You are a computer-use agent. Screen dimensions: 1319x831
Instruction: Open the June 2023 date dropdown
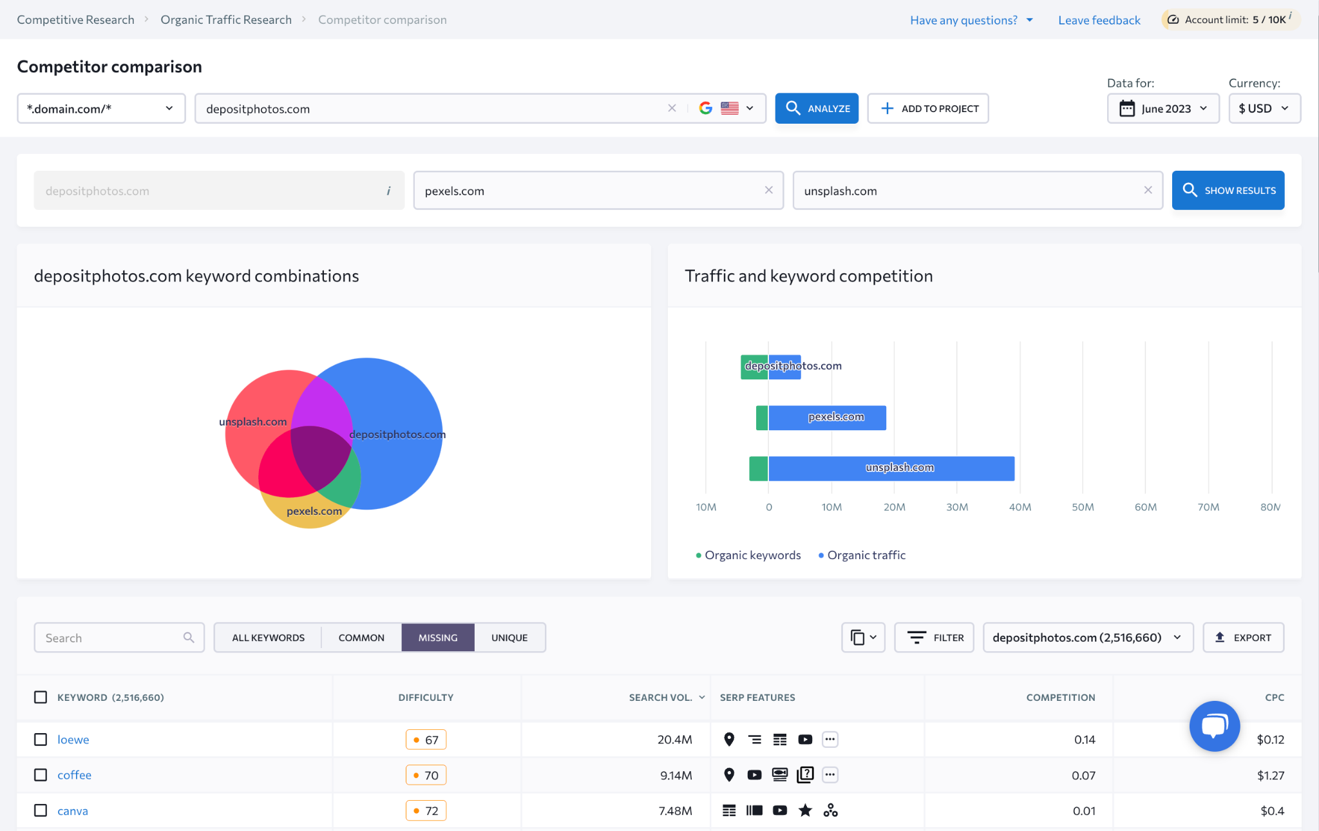(x=1163, y=108)
